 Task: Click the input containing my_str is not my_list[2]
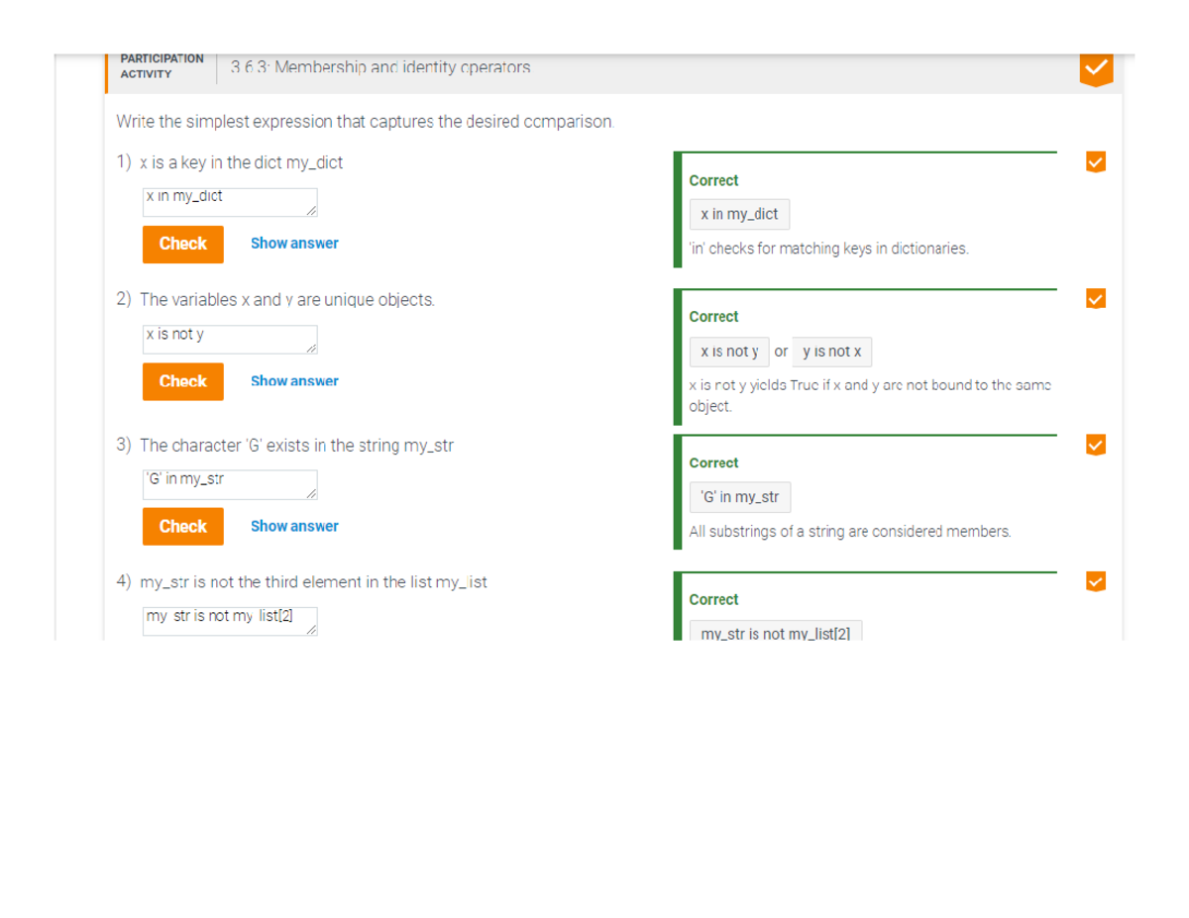230,621
